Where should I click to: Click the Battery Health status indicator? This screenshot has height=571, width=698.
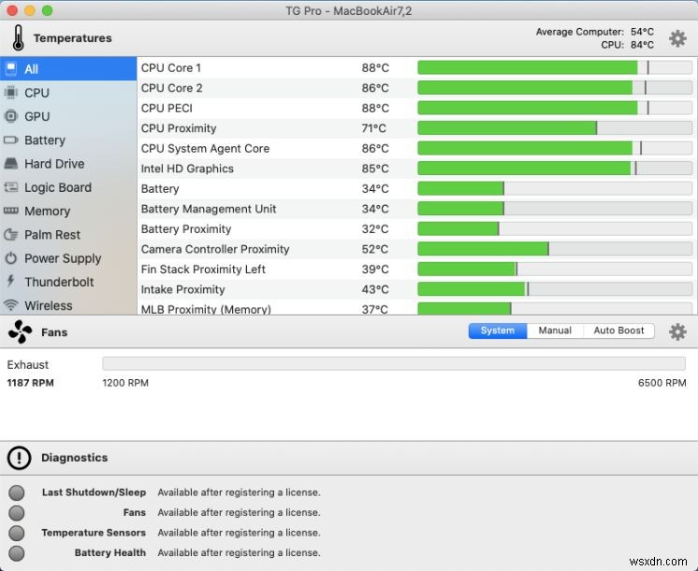tap(17, 553)
